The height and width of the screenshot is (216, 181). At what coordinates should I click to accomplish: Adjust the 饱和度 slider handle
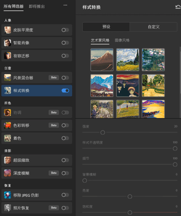tap(130, 212)
